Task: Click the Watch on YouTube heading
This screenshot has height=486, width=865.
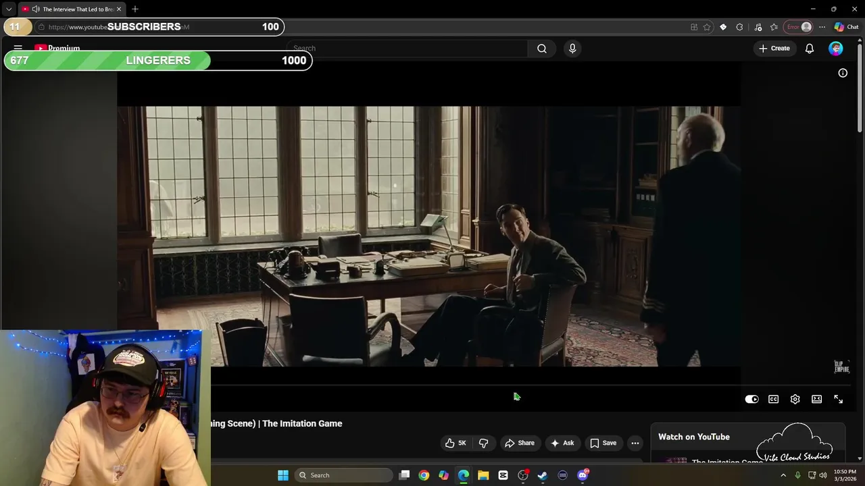Action: pyautogui.click(x=694, y=437)
